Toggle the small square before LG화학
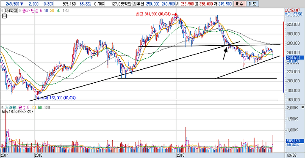 click(x=3, y=11)
